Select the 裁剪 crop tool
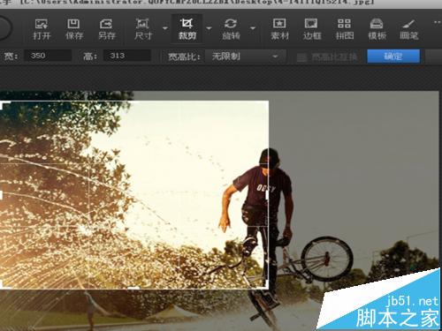Viewport: 442px width, 331px height. click(x=187, y=29)
